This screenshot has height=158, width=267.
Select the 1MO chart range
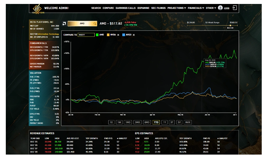[x=128, y=122]
